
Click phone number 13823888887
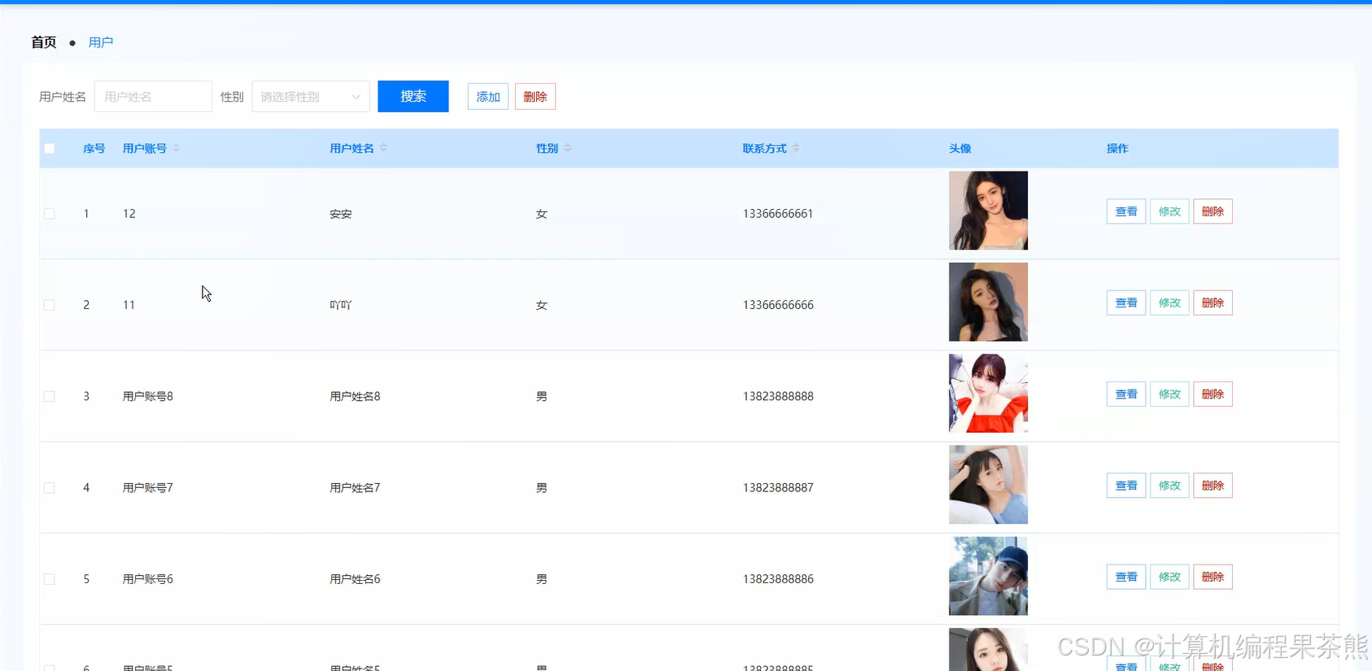coord(778,488)
